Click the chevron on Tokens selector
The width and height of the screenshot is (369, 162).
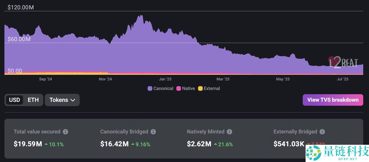point(73,100)
